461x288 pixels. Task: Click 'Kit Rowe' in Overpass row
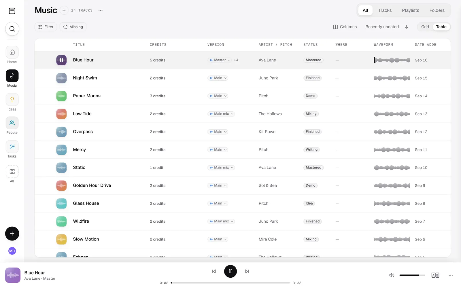tap(267, 132)
